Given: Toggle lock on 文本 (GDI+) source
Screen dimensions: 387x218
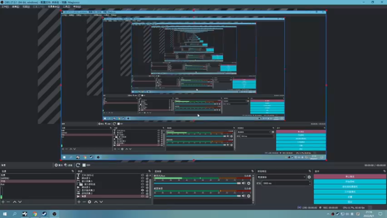Looking at the screenshot, I should [x=147, y=175].
